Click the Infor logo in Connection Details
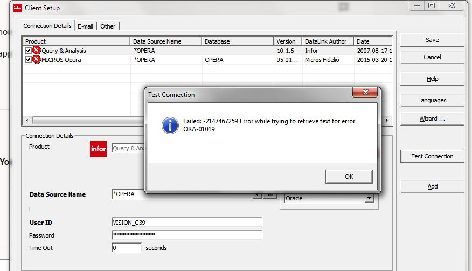The width and height of the screenshot is (472, 271). coord(98,148)
